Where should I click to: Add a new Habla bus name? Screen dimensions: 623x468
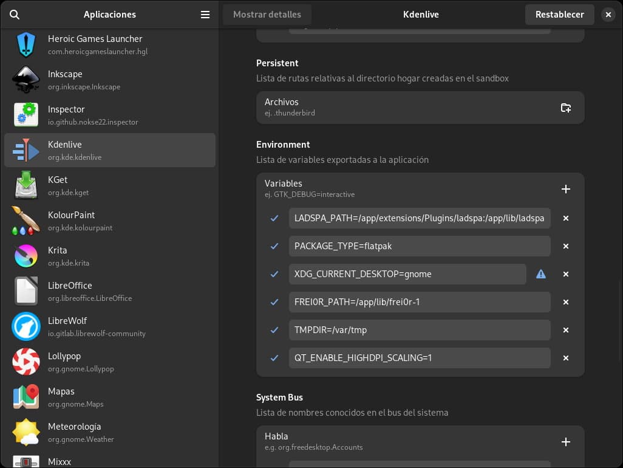566,442
